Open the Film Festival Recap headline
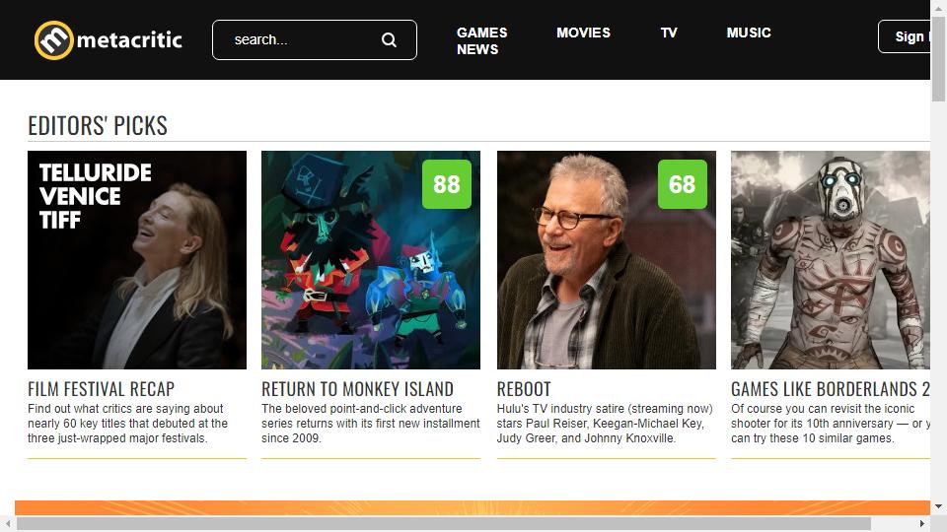This screenshot has width=947, height=532. click(x=101, y=389)
